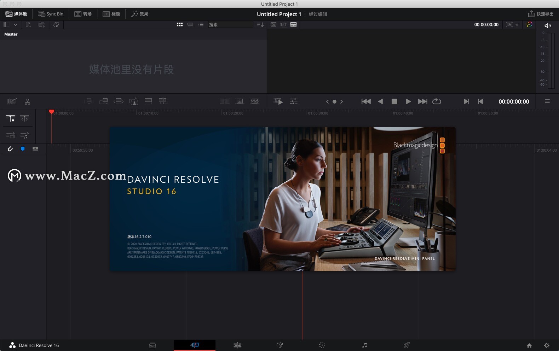This screenshot has height=351, width=559.
Task: Open the viewer tools sliders icon
Action: coord(294,101)
